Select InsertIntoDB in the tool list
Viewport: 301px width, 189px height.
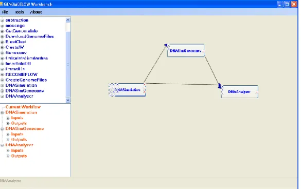click(18, 64)
